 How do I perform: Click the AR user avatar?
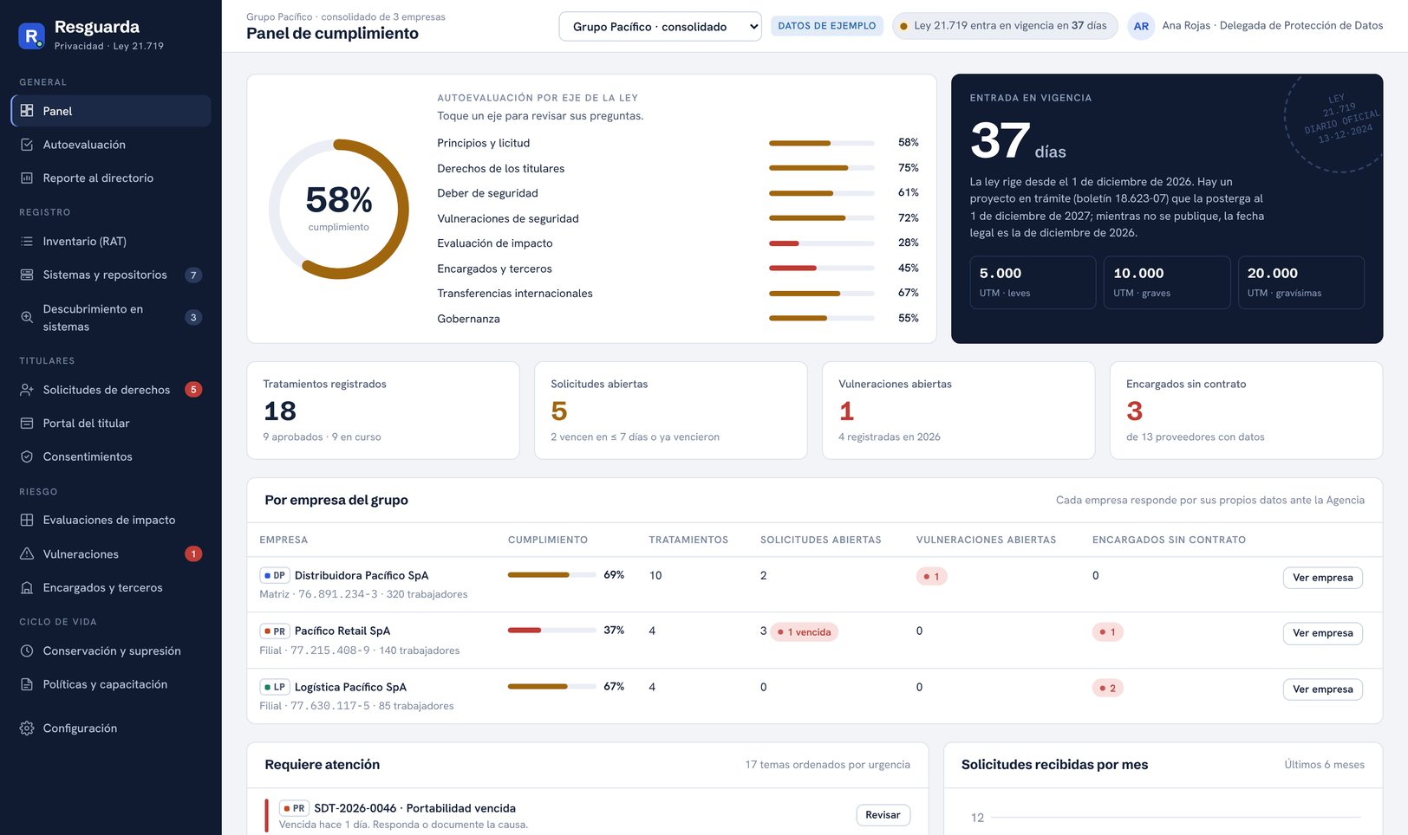coord(1141,26)
